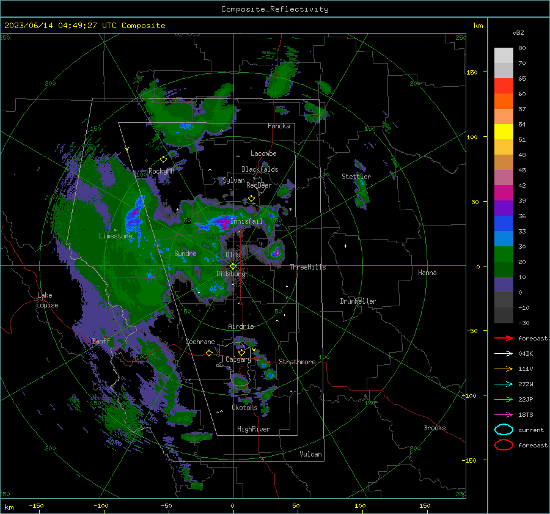Click the cyan 27ZW arrow legend icon
Image resolution: width=550 pixels, height=514 pixels.
[504, 384]
